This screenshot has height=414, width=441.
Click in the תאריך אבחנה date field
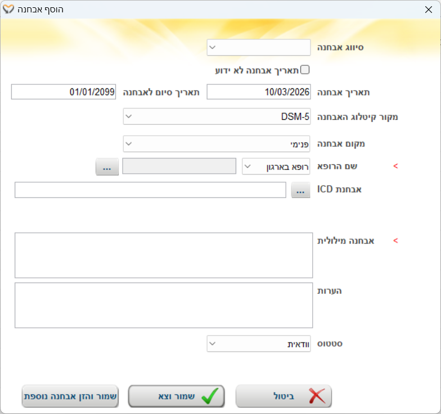coord(259,92)
